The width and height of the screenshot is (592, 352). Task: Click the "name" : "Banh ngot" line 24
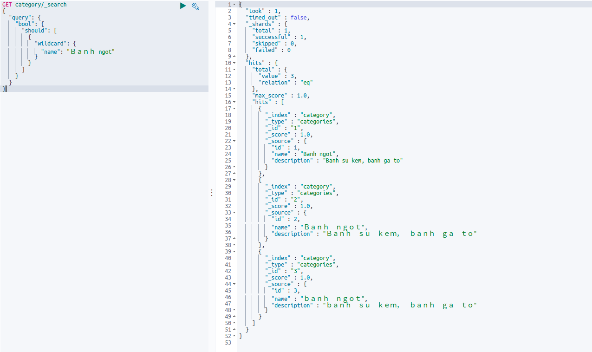305,154
